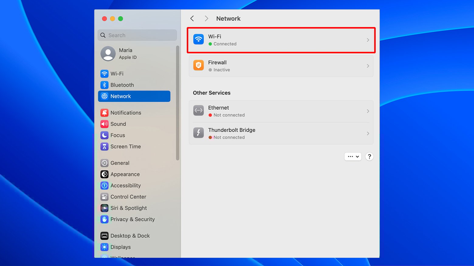Click the Thunderbolt Bridge lightning icon

(198, 133)
